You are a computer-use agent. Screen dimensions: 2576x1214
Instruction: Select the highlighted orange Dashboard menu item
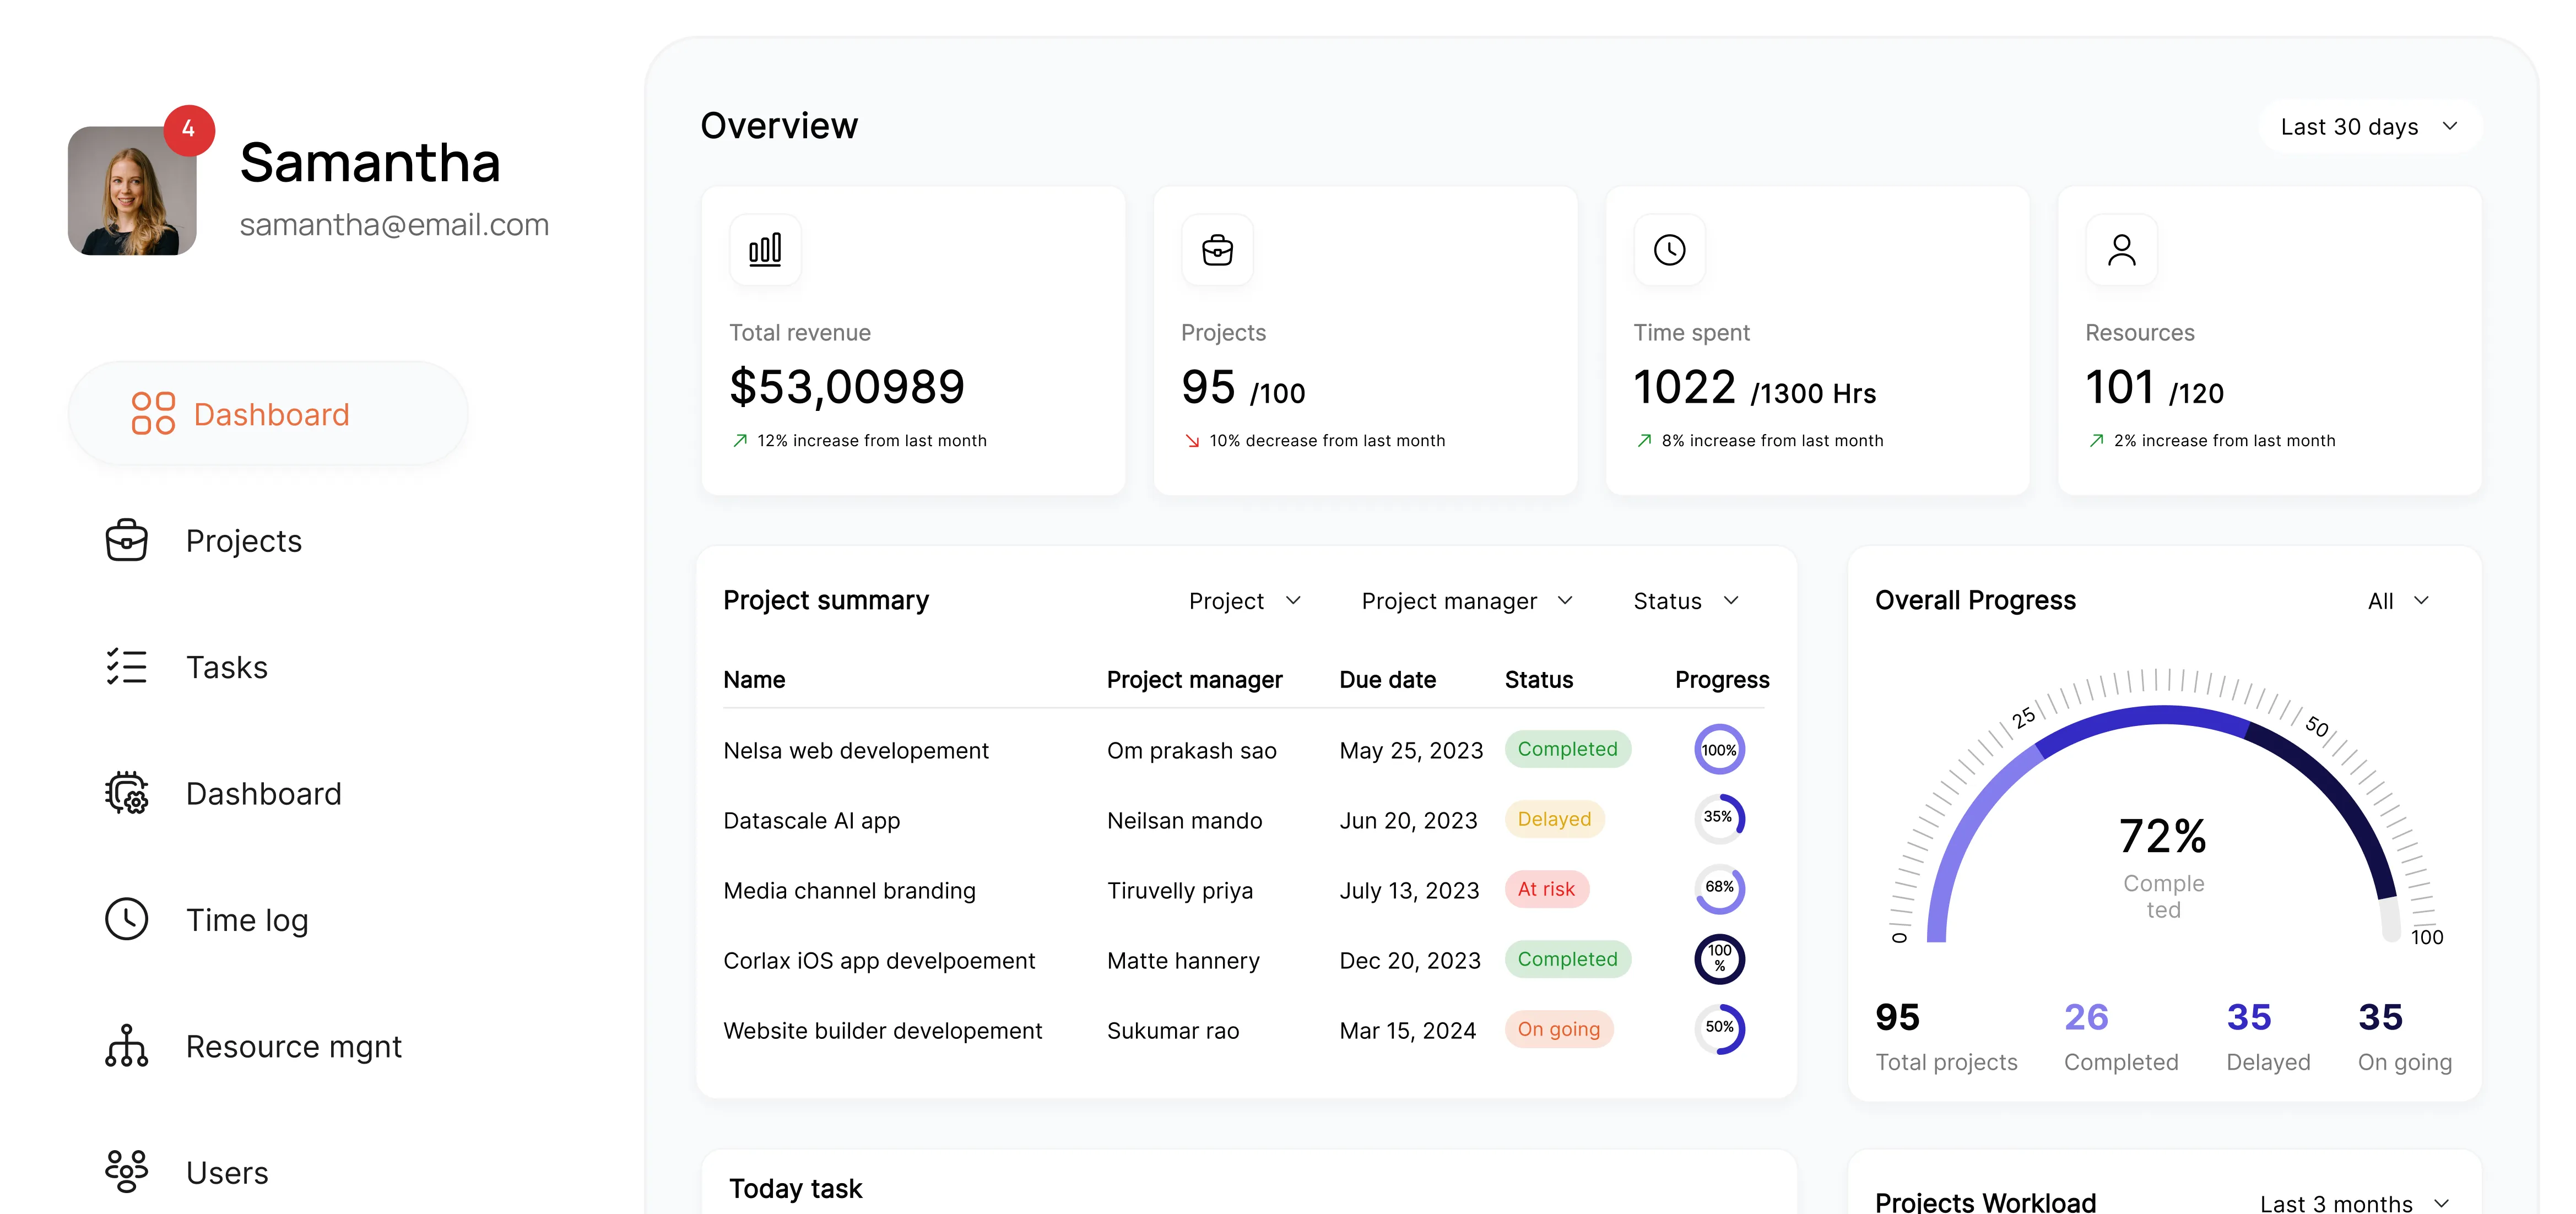point(268,414)
